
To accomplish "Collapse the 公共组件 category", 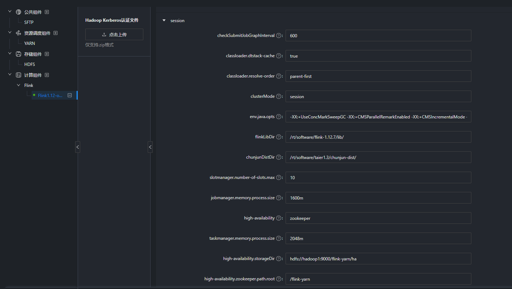I will 9,12.
